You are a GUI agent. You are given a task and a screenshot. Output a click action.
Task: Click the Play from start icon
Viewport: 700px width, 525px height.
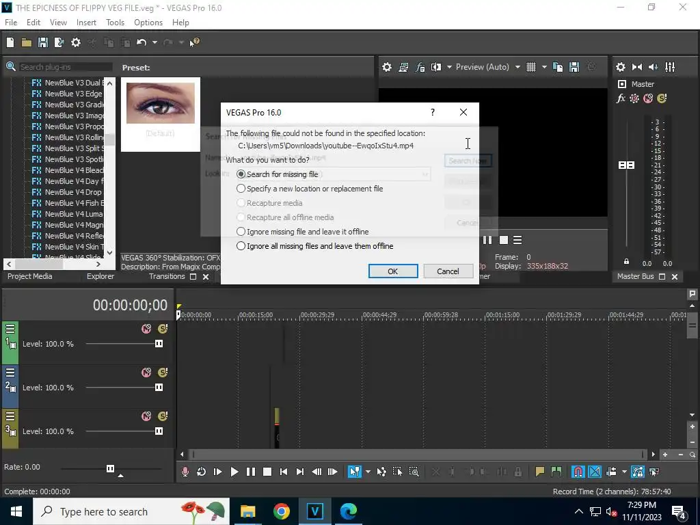click(x=217, y=472)
